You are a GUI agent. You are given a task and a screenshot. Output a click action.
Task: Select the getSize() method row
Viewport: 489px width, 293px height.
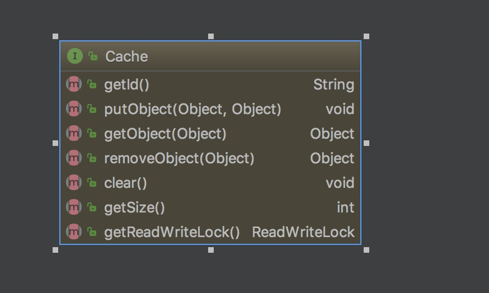coord(134,207)
